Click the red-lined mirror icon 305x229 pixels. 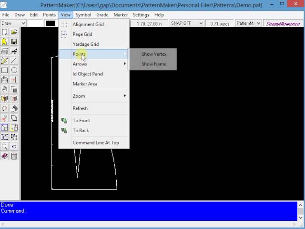[x=14, y=99]
